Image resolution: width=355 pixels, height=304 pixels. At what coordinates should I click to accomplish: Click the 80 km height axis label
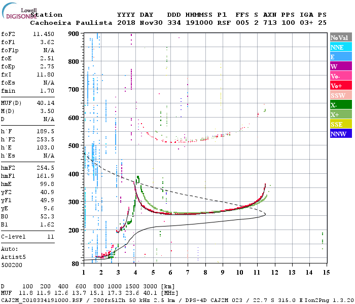[x=76, y=264]
